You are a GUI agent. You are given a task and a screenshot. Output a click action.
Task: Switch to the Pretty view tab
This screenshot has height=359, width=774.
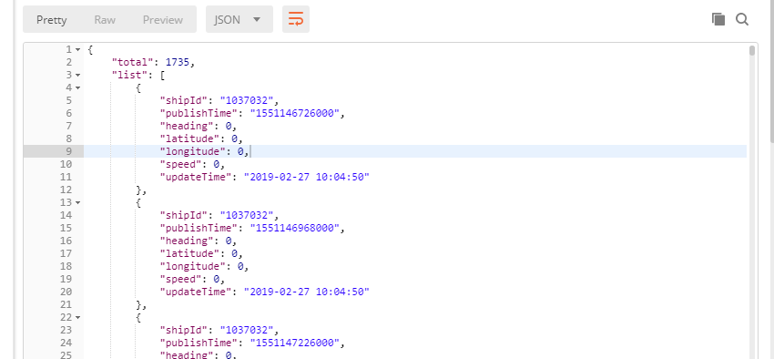tap(51, 20)
